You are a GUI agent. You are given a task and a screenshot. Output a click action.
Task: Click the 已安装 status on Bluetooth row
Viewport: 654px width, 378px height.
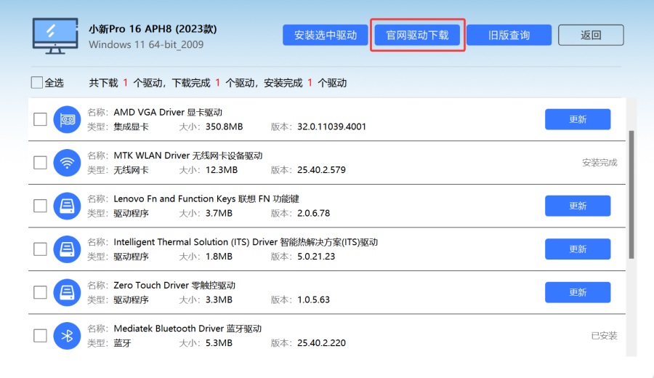pos(604,335)
